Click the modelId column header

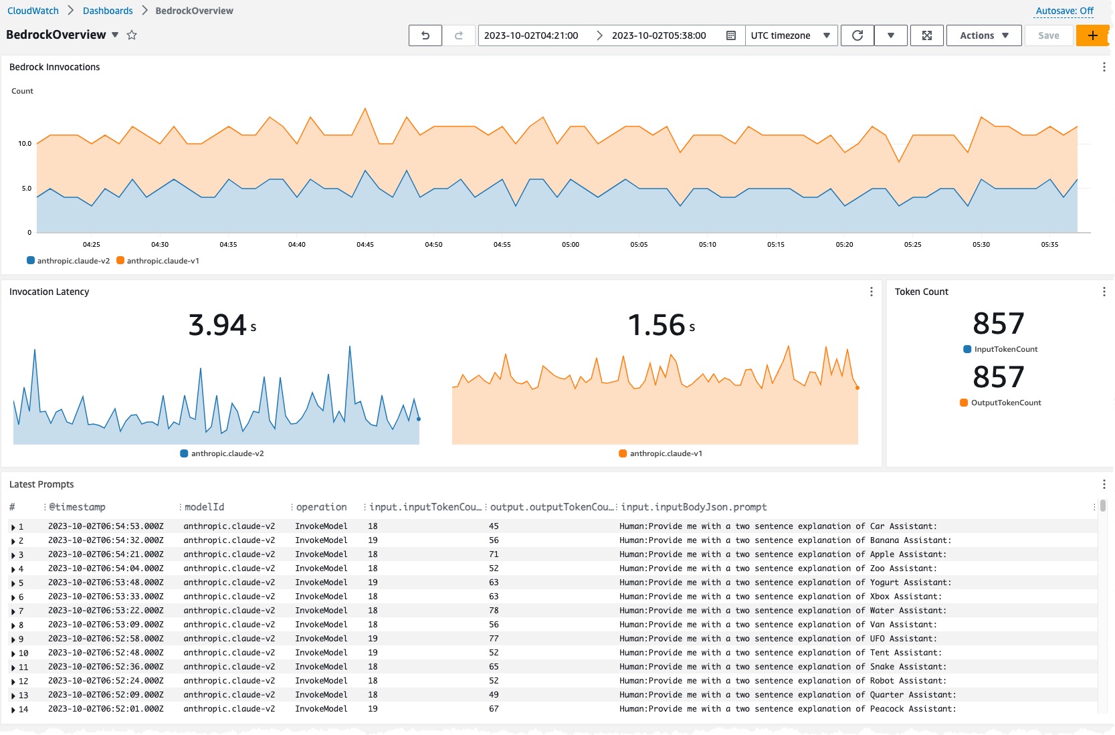(204, 507)
